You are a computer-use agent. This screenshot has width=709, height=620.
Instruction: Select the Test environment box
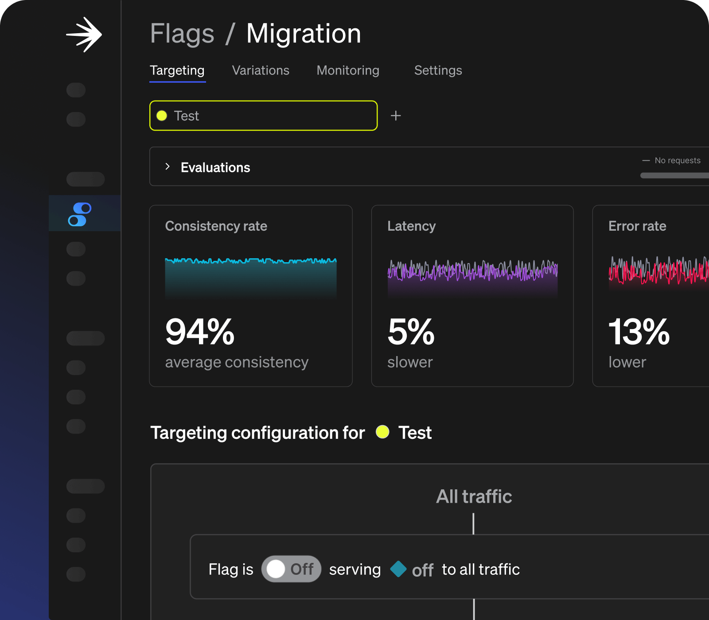264,116
